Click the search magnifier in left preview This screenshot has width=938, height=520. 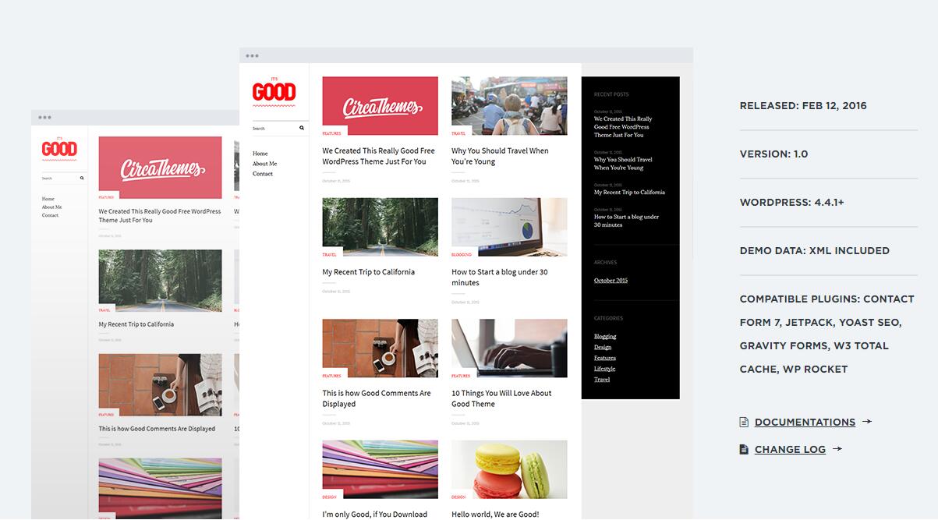point(81,179)
